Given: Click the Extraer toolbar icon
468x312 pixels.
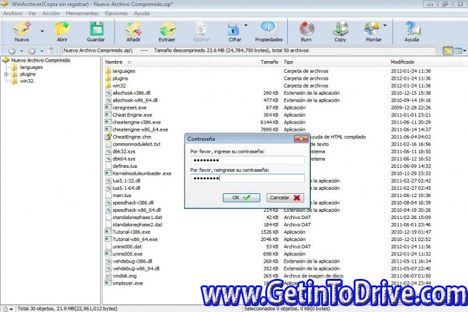Looking at the screenshot, I should (x=167, y=29).
